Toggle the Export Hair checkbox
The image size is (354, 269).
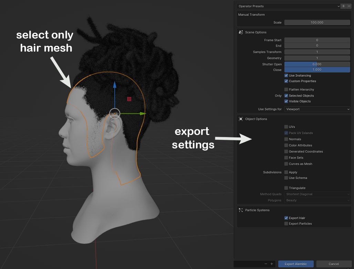click(286, 218)
